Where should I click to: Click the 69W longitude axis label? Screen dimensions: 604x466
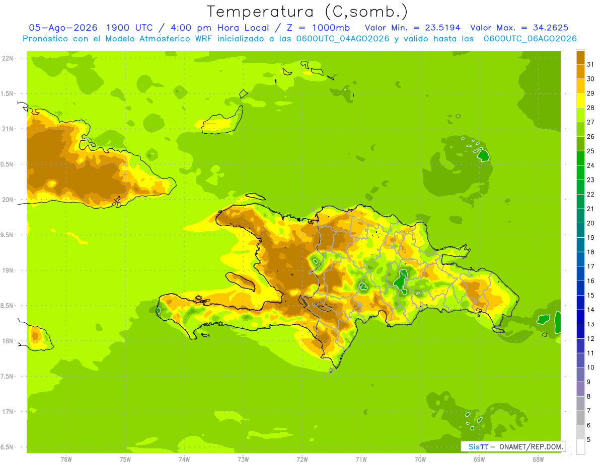pyautogui.click(x=479, y=459)
